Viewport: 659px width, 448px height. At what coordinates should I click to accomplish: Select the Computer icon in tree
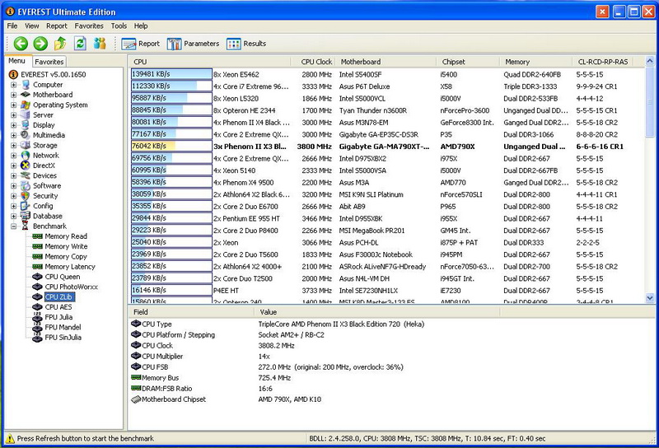[x=26, y=85]
